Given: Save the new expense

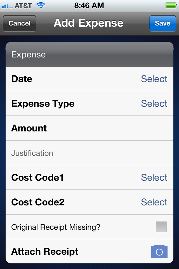Looking at the screenshot, I should tap(162, 23).
